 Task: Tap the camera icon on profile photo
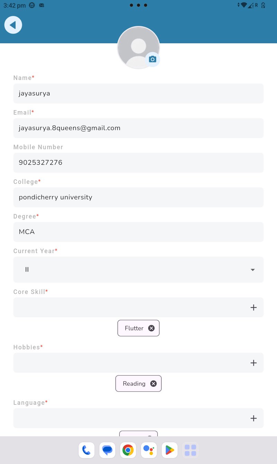point(152,60)
